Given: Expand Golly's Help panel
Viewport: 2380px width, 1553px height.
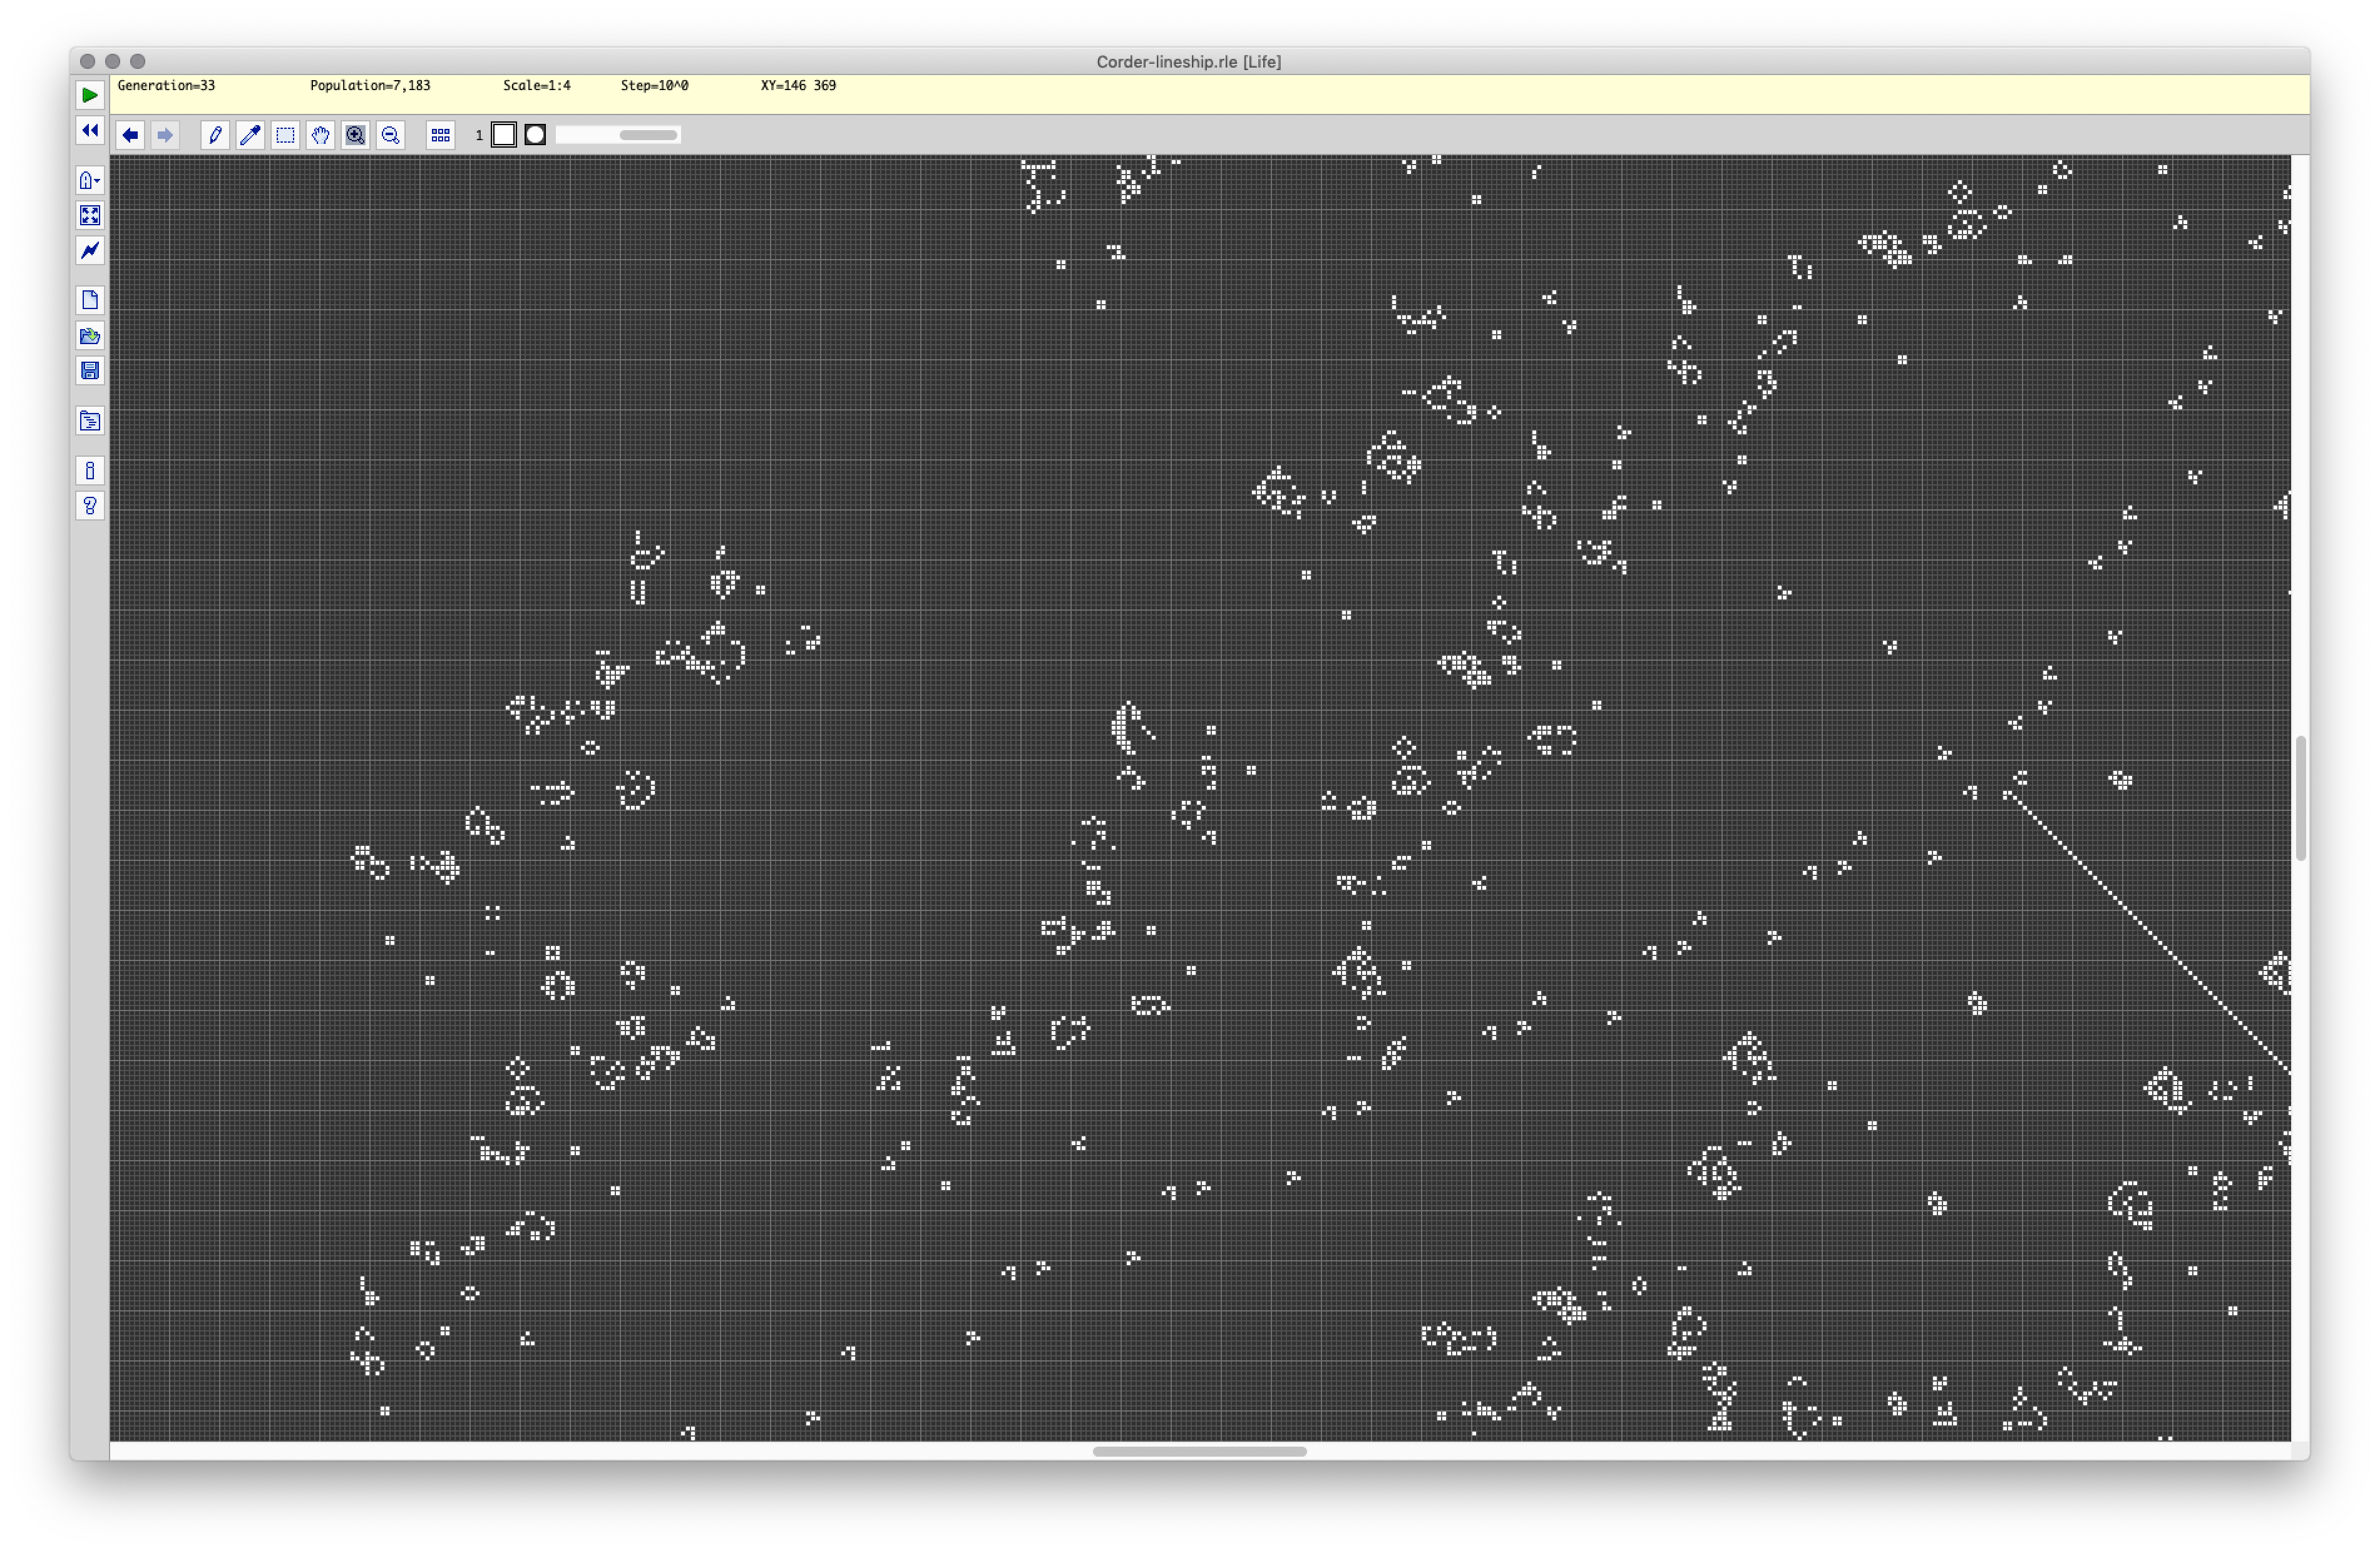Looking at the screenshot, I should (90, 506).
